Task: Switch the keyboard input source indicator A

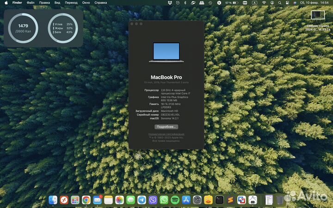Action: pyautogui.click(x=254, y=3)
